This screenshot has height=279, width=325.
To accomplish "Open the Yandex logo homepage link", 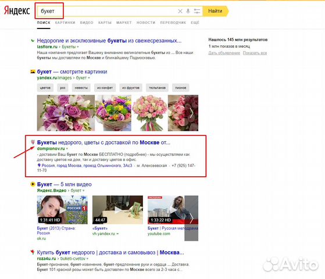I will tap(17, 11).
